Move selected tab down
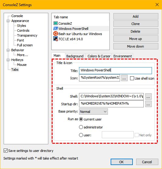The width and height of the screenshot is (162, 169). pyautogui.click(x=136, y=46)
